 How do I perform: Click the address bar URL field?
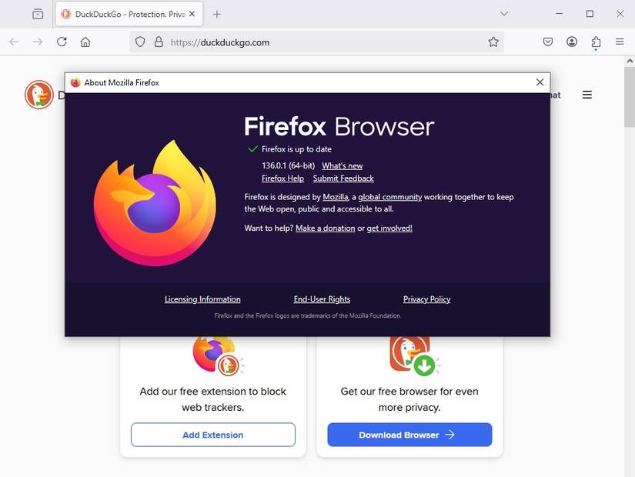click(323, 42)
